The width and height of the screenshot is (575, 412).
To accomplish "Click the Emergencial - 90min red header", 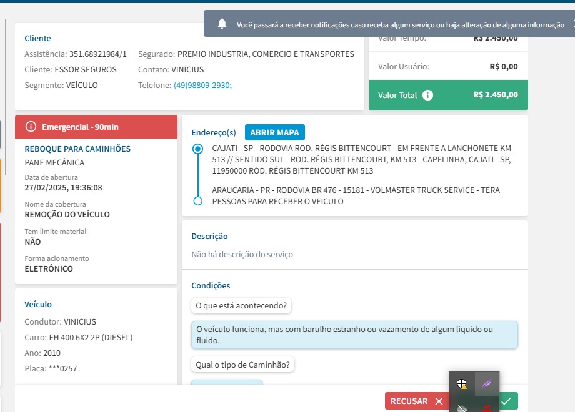I will 96,127.
